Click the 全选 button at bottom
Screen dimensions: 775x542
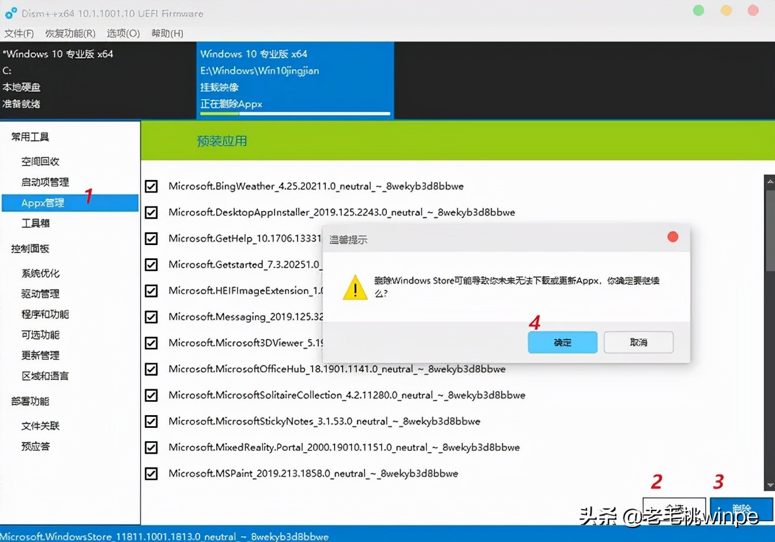(x=674, y=510)
